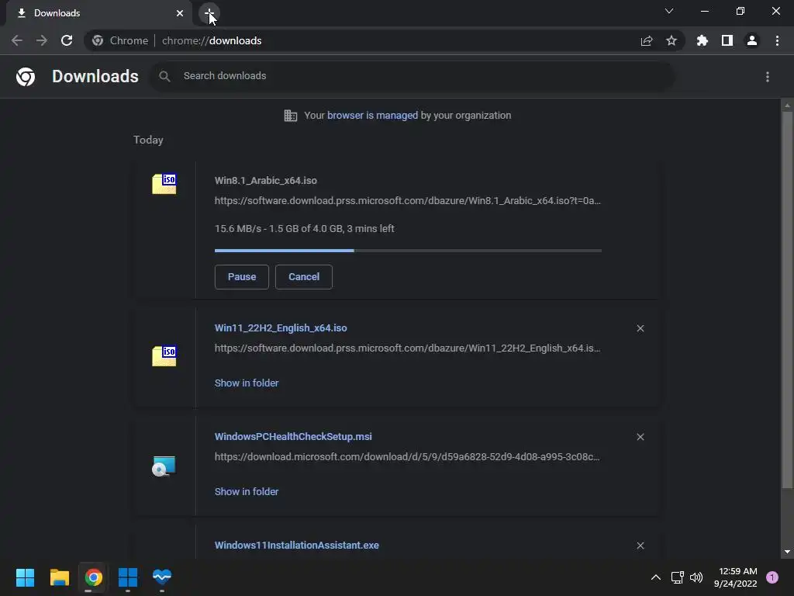Open the network status tray icon

677,577
